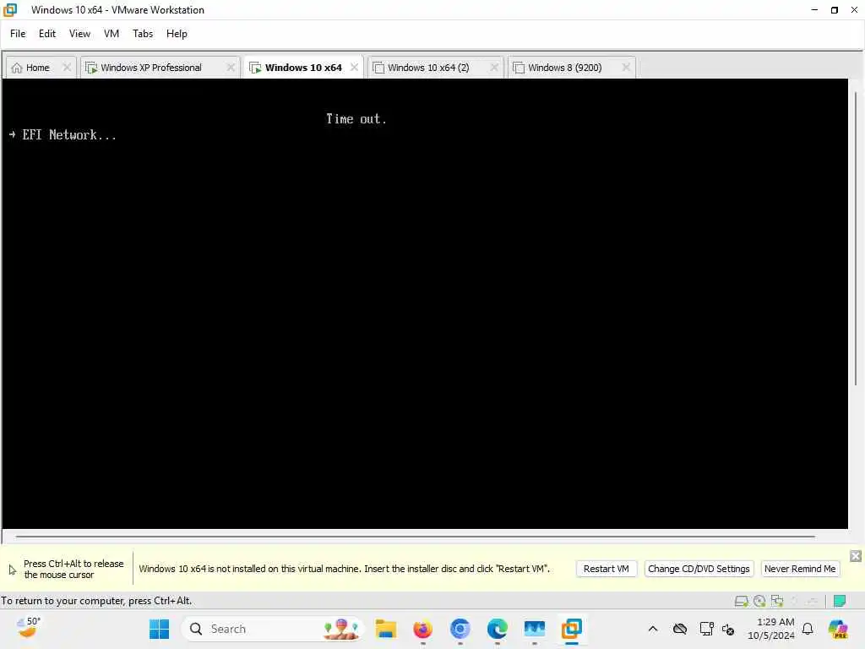This screenshot has height=649, width=865.
Task: Open the View menu
Action: (x=79, y=34)
